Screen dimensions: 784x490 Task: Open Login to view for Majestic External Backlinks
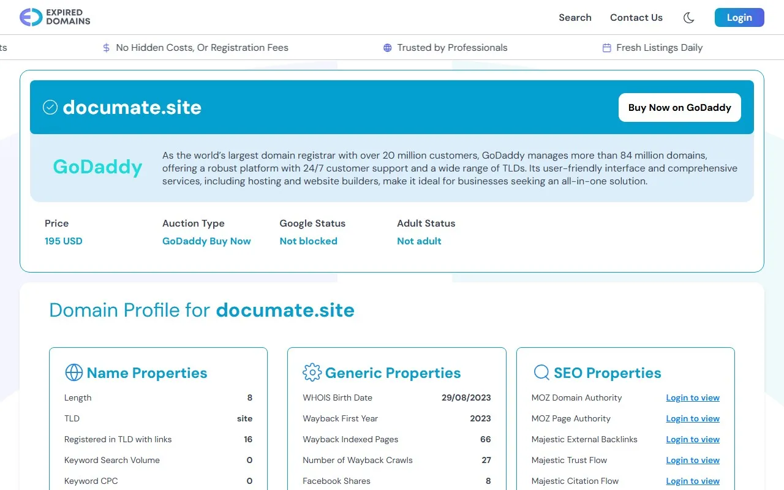tap(693, 439)
